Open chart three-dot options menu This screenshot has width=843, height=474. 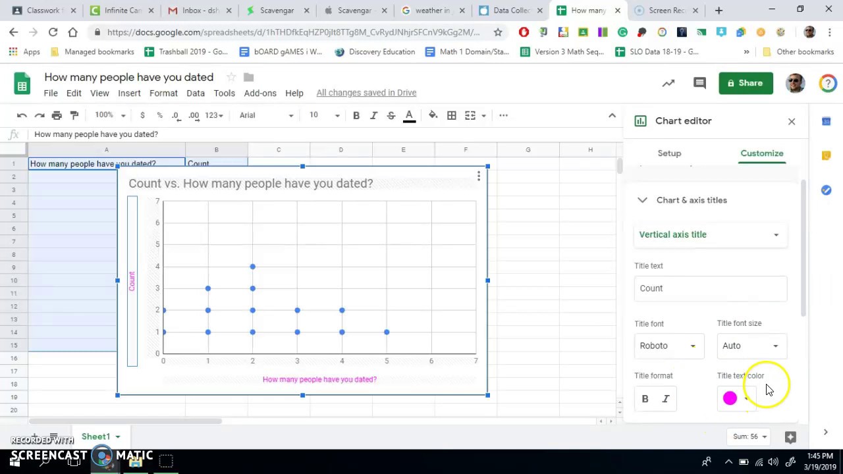click(x=479, y=176)
